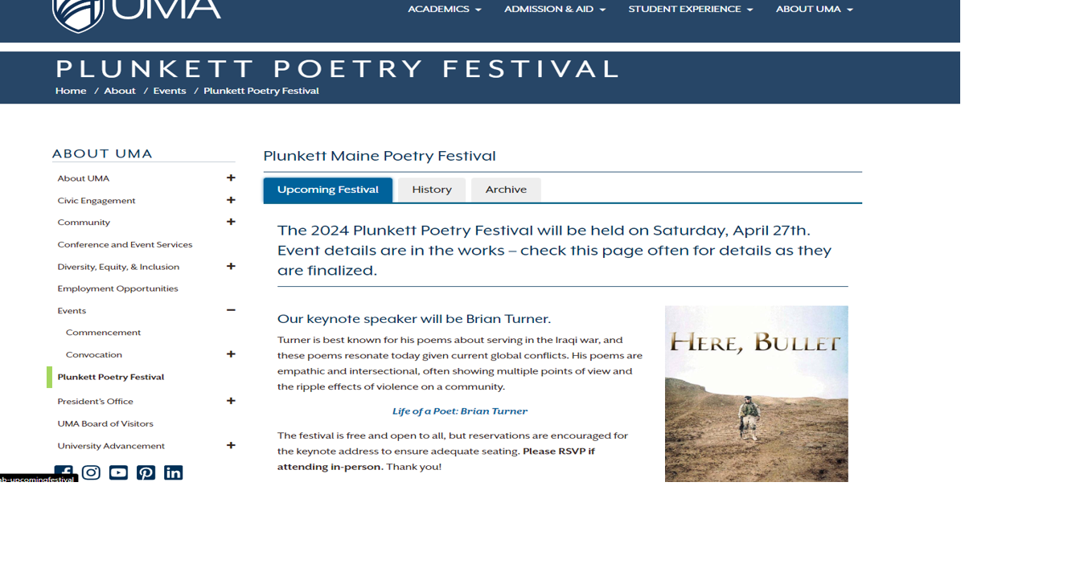1076x564 pixels.
Task: Click the Life of a Poet: Brian Turner link
Action: coord(460,411)
